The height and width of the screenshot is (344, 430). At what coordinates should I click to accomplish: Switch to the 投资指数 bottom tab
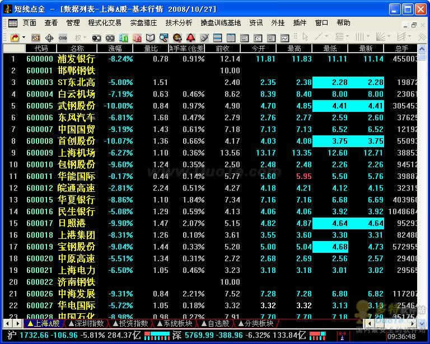pyautogui.click(x=131, y=324)
